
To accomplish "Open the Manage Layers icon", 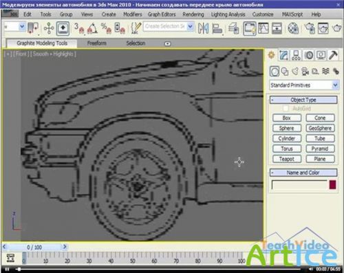I will (x=234, y=28).
